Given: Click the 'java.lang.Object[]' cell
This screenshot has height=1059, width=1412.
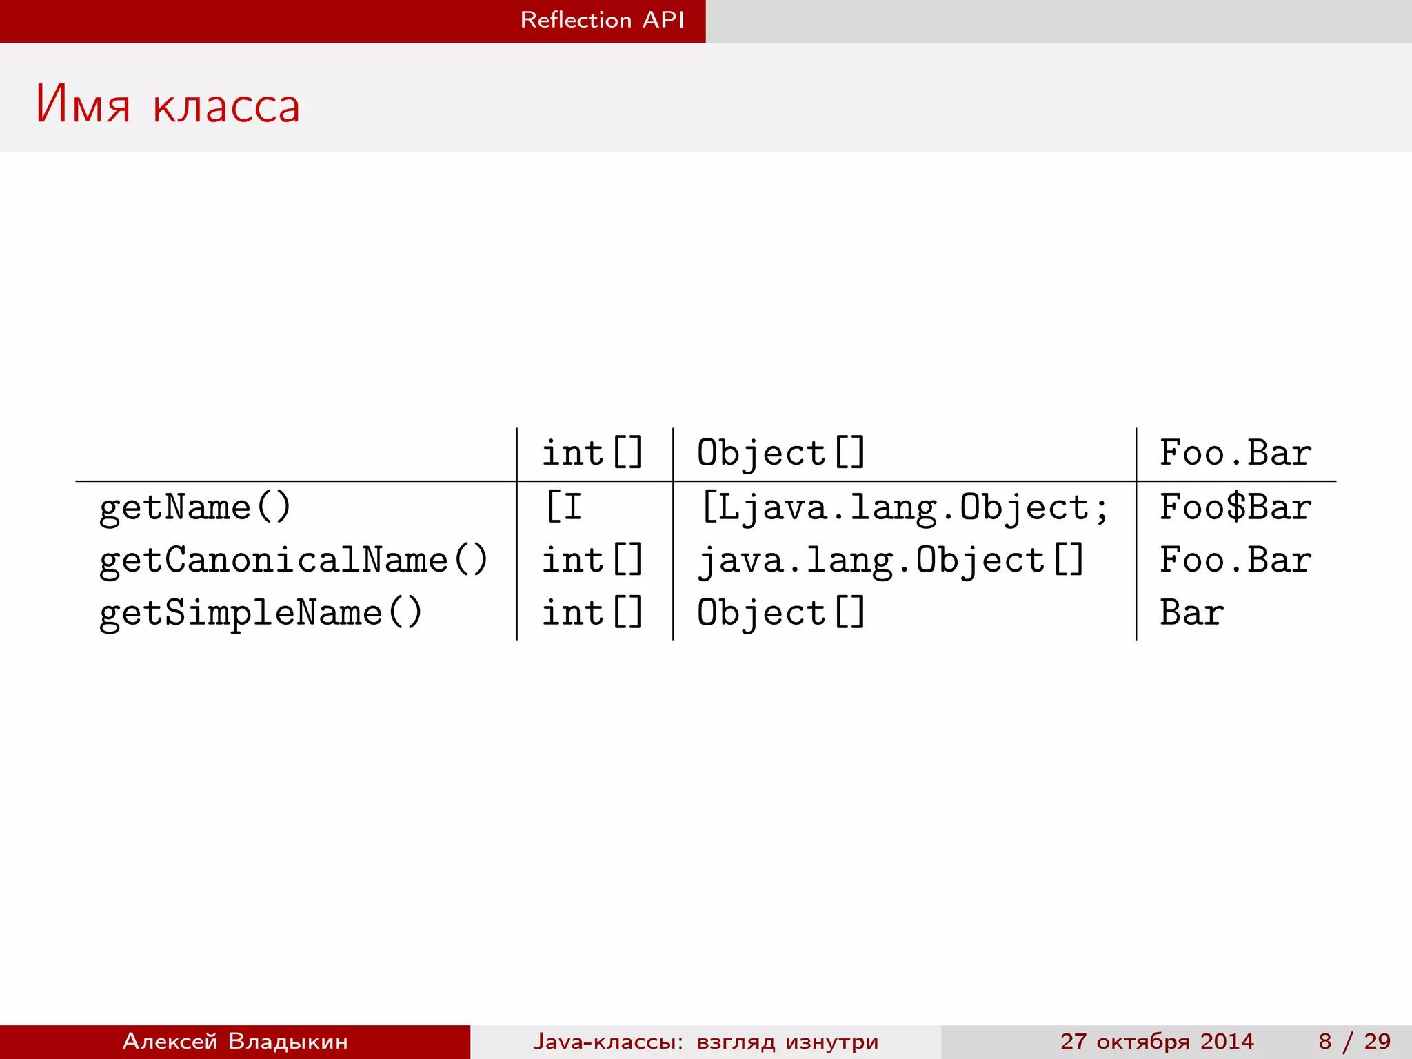Looking at the screenshot, I should [x=891, y=561].
